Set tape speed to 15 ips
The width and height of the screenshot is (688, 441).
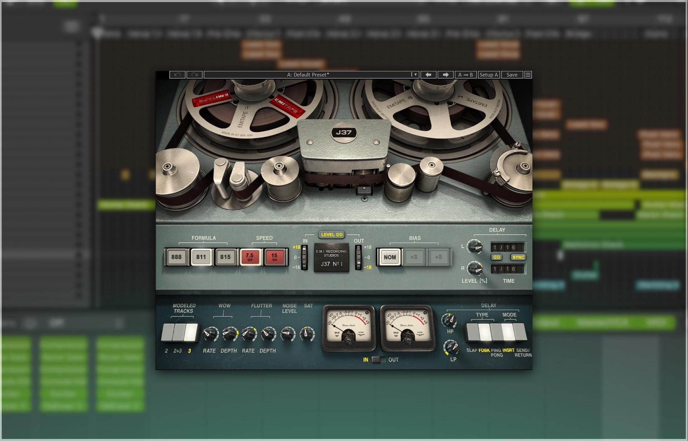pos(274,257)
